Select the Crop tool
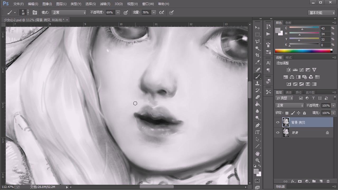Viewport: 338px width, 190px height. (x=257, y=55)
